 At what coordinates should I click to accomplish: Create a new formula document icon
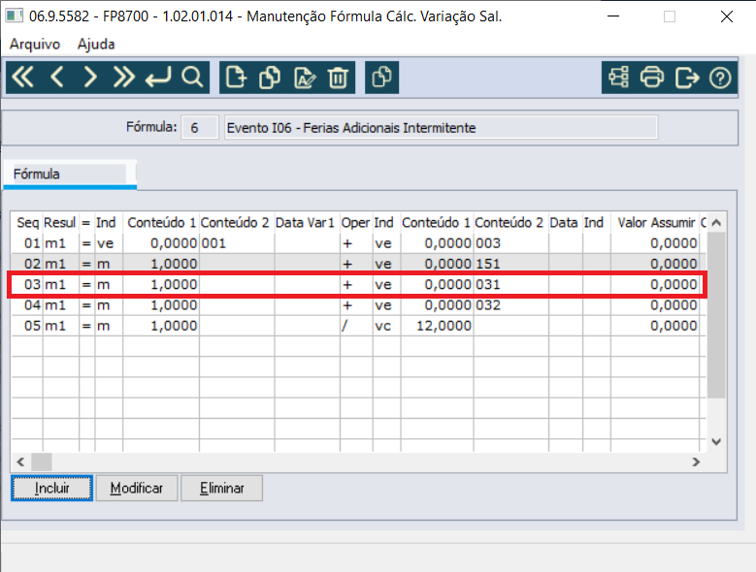(x=236, y=77)
